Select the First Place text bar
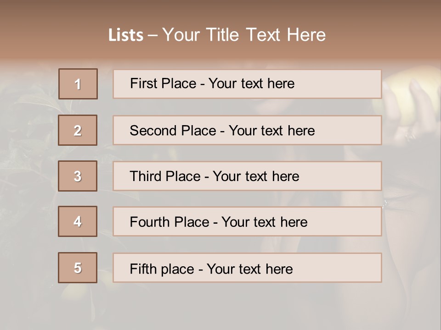Screen dimensions: 441x330 coord(247,84)
